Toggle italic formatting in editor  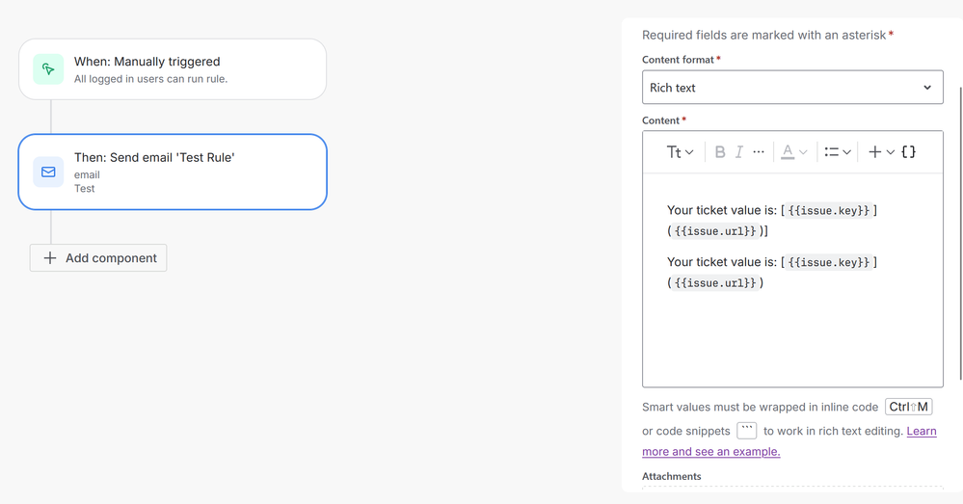pyautogui.click(x=739, y=152)
